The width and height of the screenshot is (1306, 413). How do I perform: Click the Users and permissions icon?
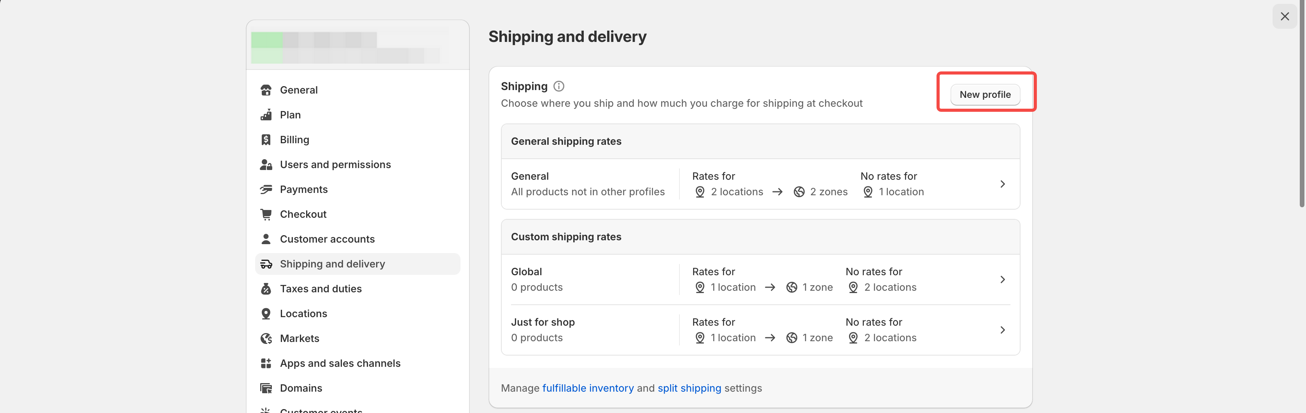(x=266, y=165)
